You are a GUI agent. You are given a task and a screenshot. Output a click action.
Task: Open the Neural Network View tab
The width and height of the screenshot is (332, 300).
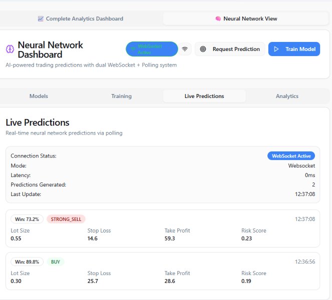click(246, 18)
